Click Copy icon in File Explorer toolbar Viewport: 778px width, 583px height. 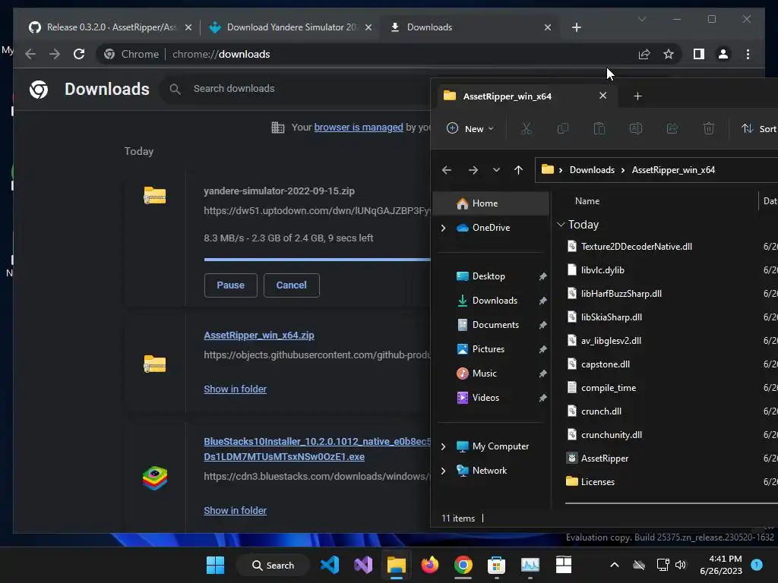pyautogui.click(x=563, y=129)
